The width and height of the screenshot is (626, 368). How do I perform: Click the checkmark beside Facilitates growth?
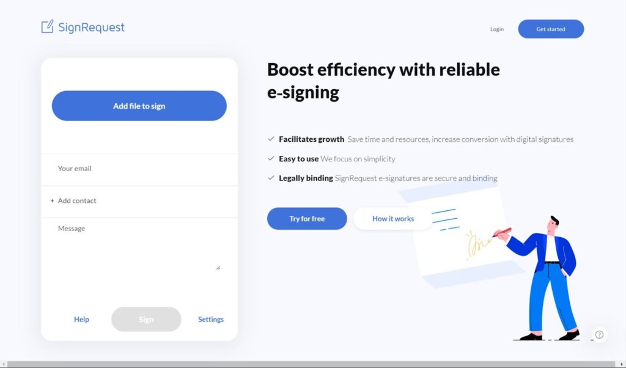point(271,139)
